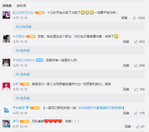
Task: Like 不忘初心990331's comment
Action: click(136, 65)
